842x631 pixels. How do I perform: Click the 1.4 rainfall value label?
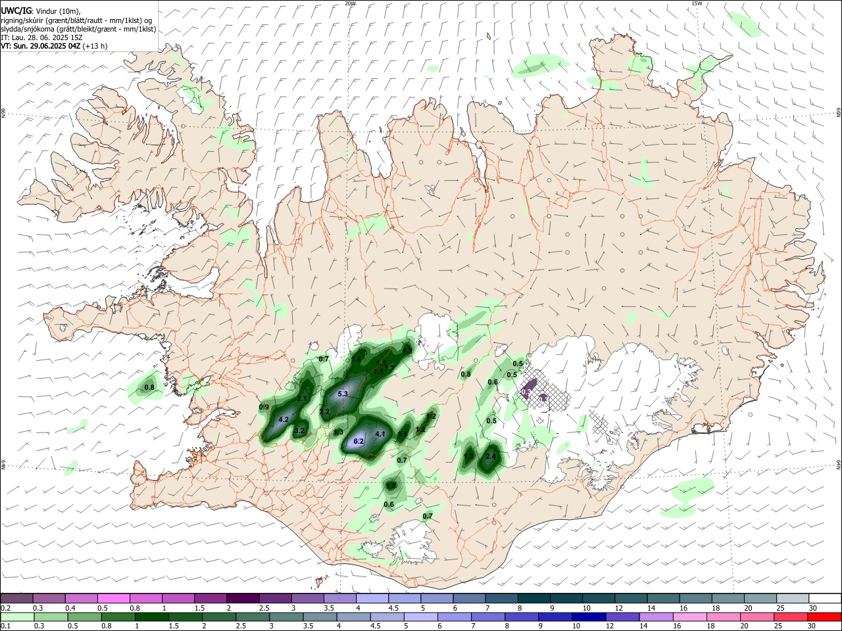tap(356, 359)
